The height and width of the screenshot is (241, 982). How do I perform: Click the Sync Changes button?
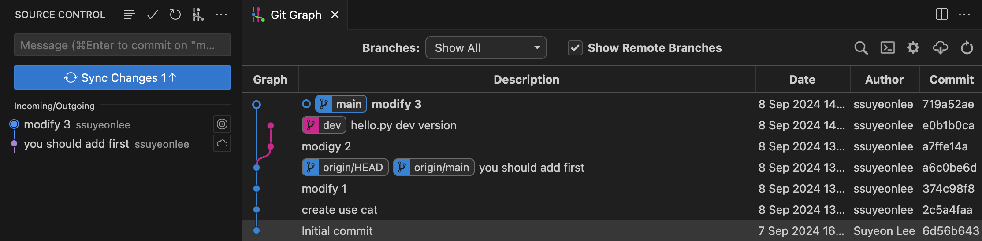point(123,77)
